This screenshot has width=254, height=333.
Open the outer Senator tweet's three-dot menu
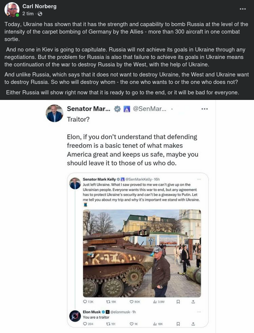(204, 109)
